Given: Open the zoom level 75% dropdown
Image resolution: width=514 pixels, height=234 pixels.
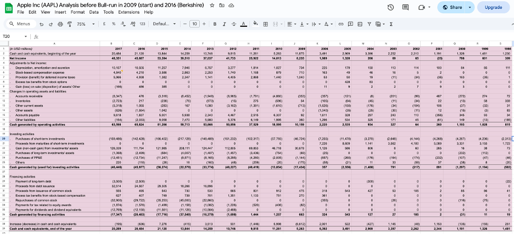Looking at the screenshot, I should click(x=86, y=24).
